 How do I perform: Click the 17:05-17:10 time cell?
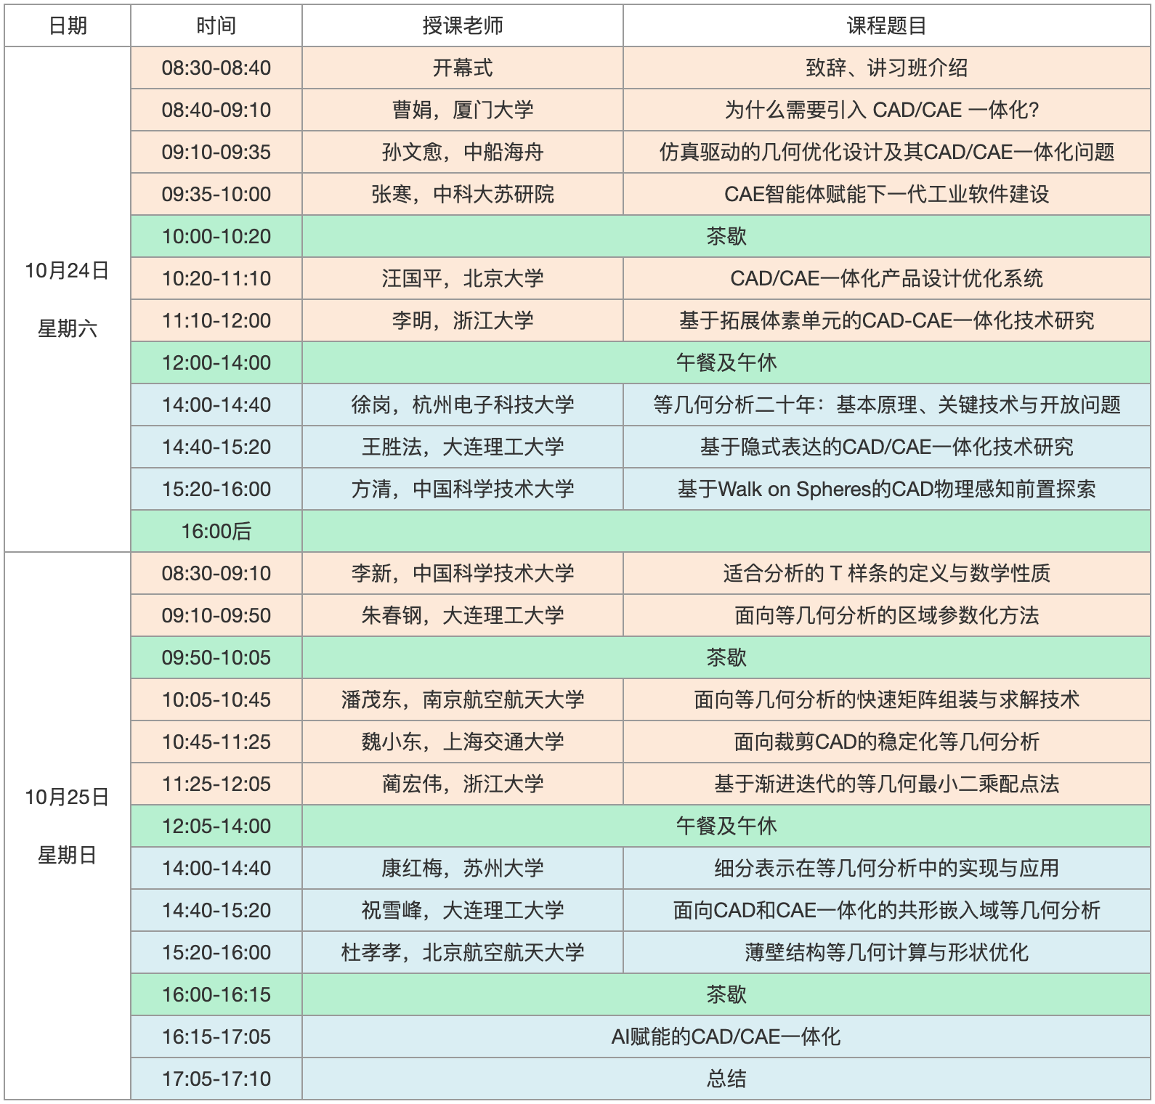point(216,1079)
